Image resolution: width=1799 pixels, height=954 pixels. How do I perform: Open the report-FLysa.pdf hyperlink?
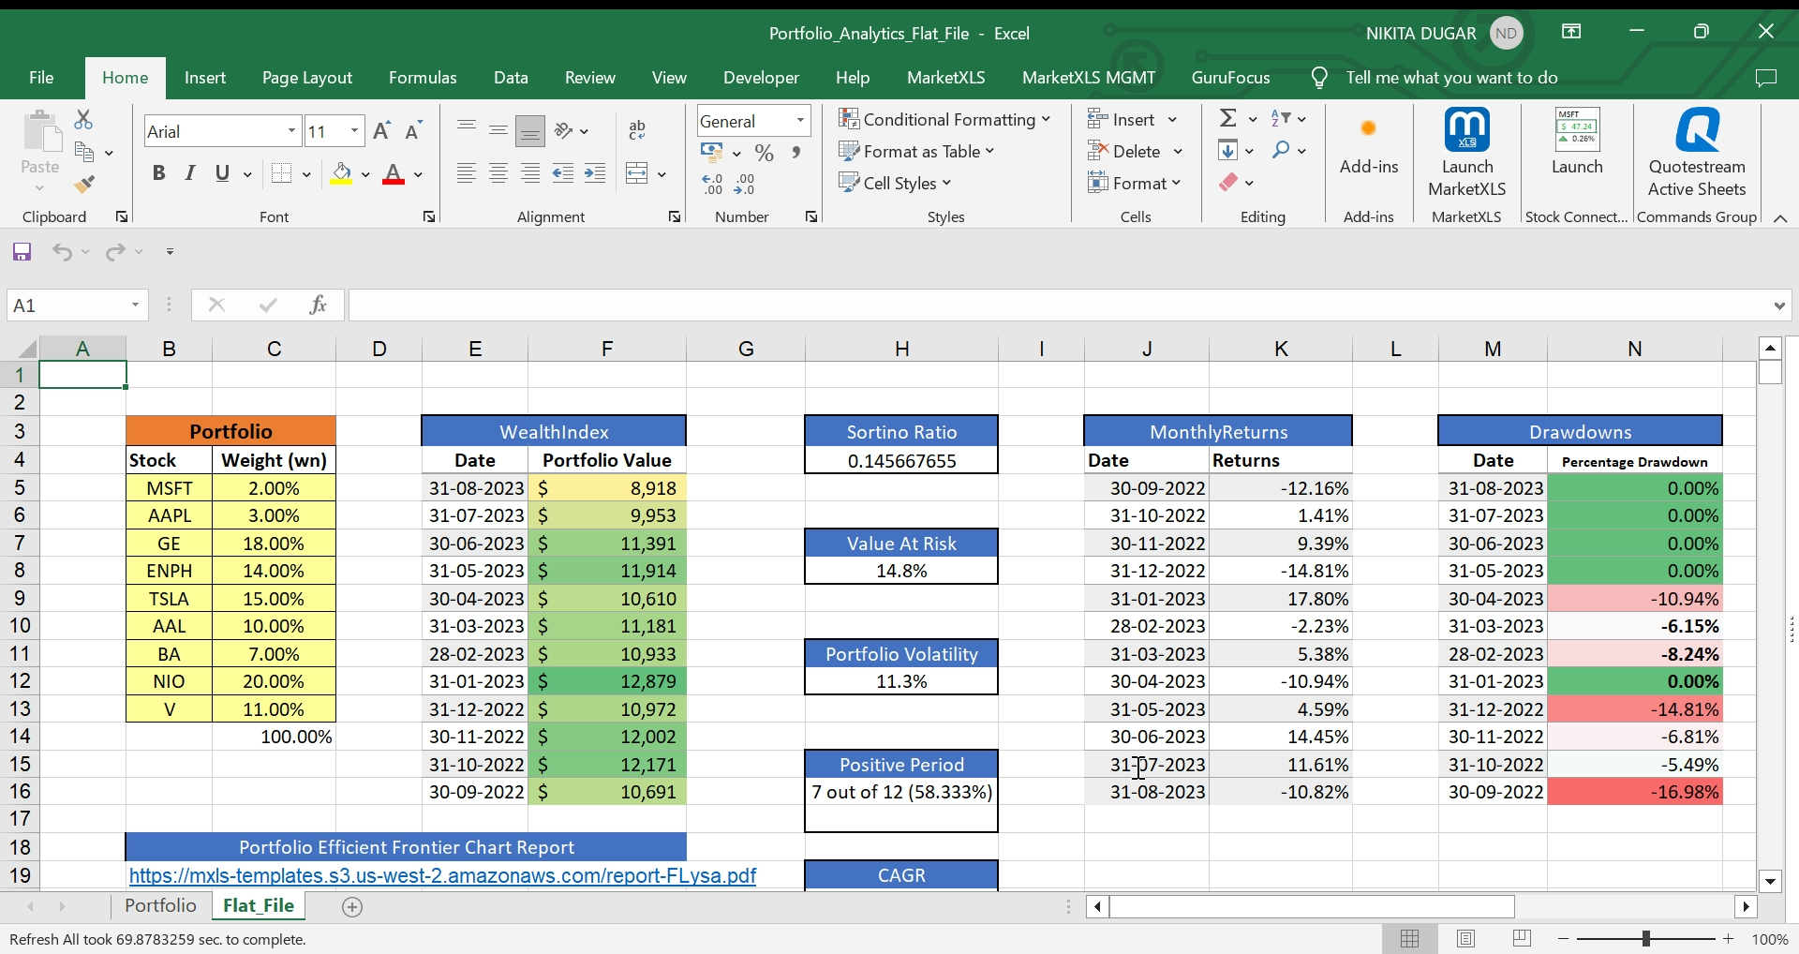pyautogui.click(x=442, y=875)
